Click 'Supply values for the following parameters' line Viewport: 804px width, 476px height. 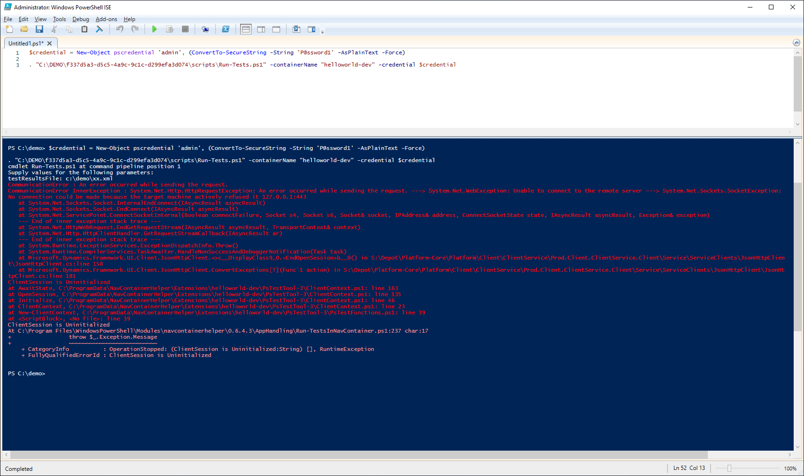(x=81, y=172)
